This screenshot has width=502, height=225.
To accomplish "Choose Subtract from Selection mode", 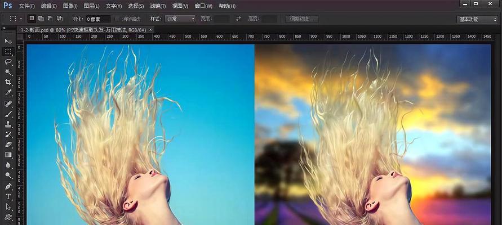I will pos(50,19).
